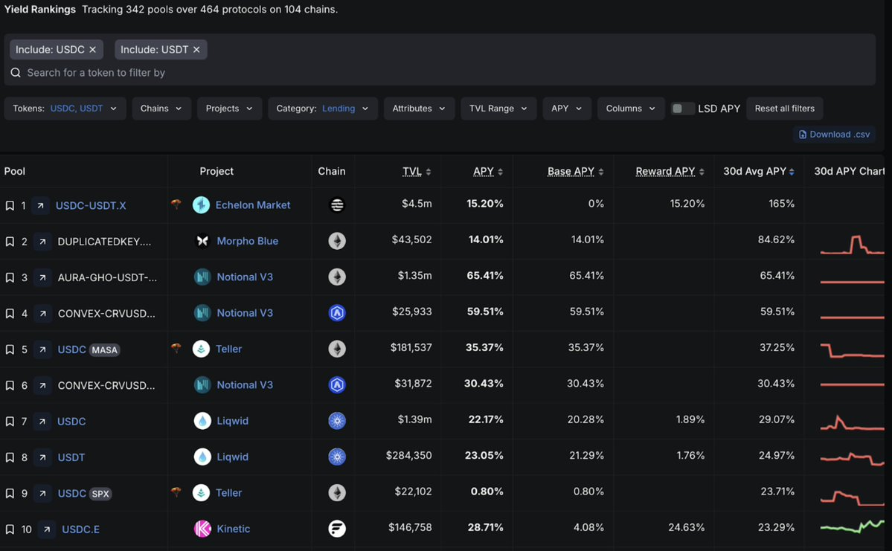The width and height of the screenshot is (892, 551).
Task: Click the $284,350 TVL value
Action: click(x=408, y=456)
